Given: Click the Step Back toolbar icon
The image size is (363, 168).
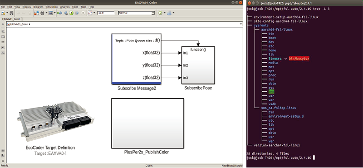Looking at the screenshot, I should [x=66, y=13].
